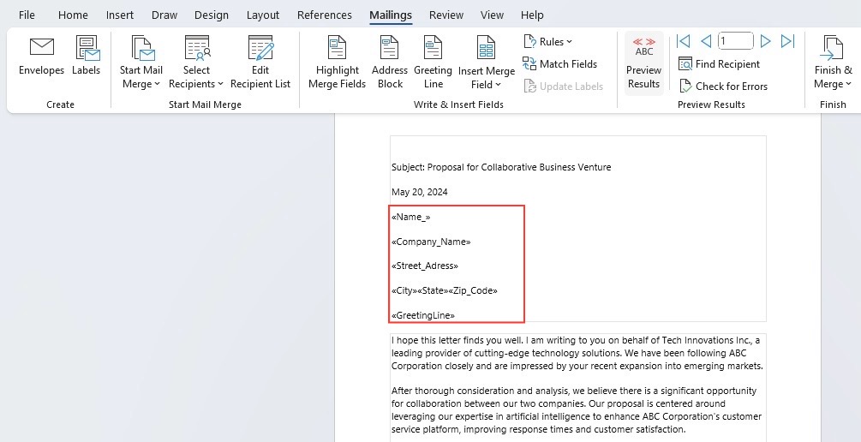Open the File tab
861x442 pixels.
(x=27, y=15)
